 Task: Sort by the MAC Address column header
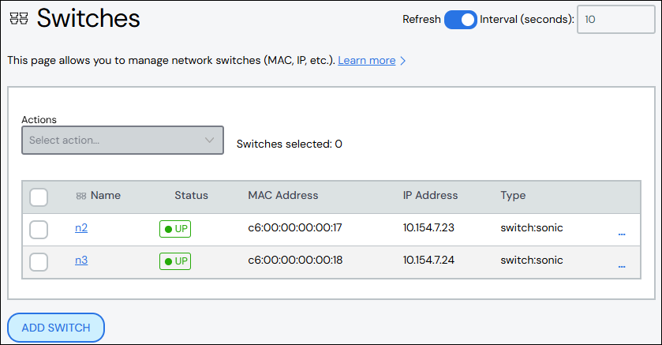pos(282,196)
